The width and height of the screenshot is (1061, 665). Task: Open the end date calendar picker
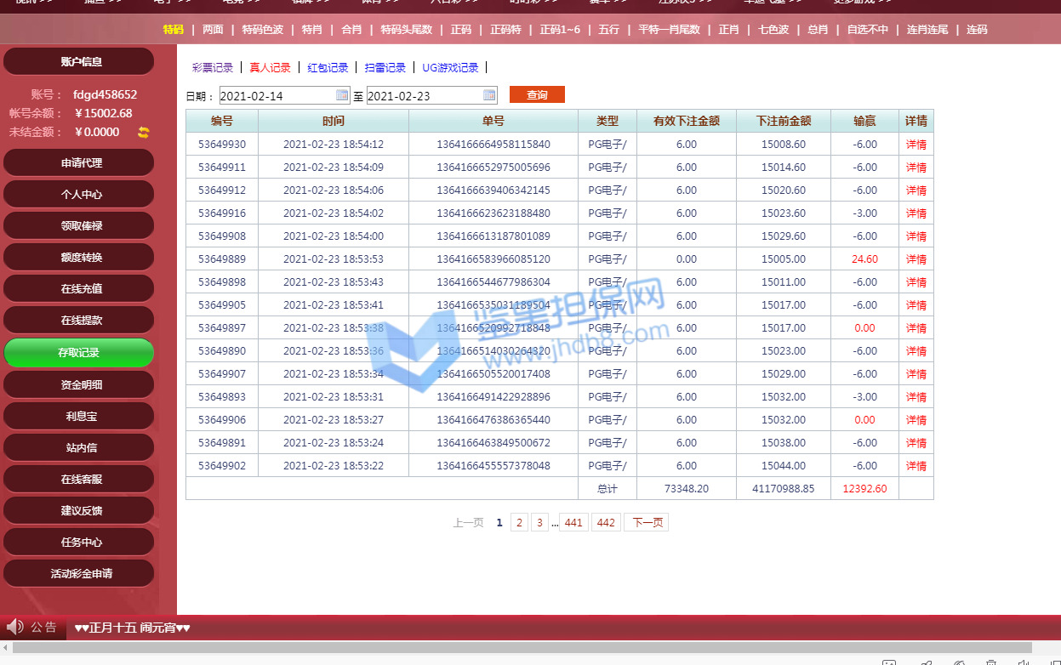[x=489, y=95]
